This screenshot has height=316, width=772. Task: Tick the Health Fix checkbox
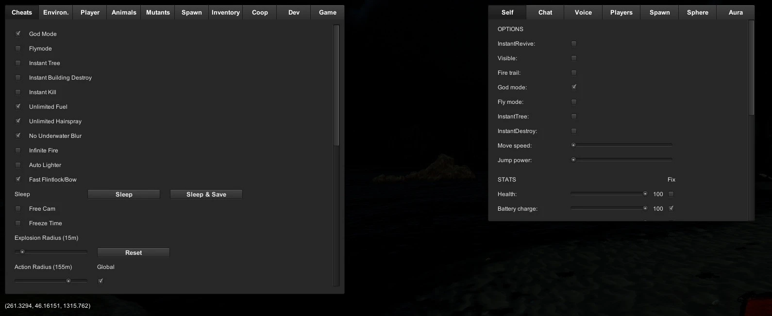coord(671,194)
